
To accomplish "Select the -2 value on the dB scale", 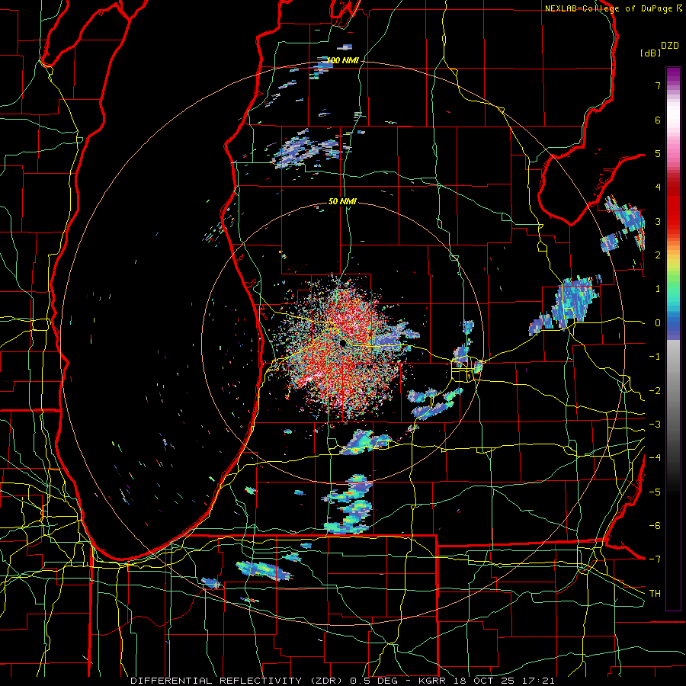I will [x=655, y=391].
